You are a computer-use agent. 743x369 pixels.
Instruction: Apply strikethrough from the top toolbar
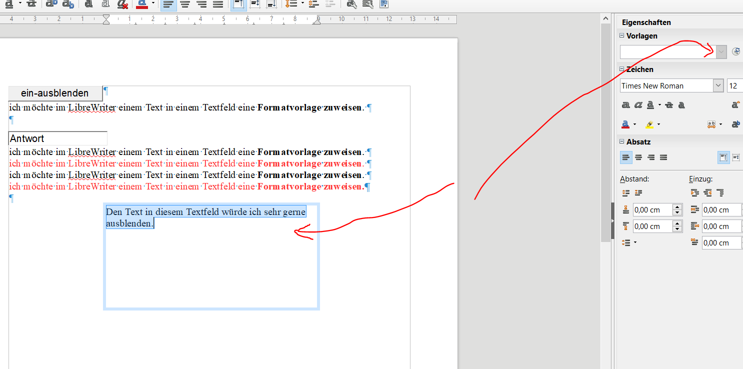[31, 4]
